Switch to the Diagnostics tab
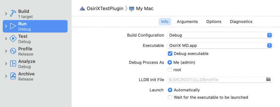 [x=241, y=22]
